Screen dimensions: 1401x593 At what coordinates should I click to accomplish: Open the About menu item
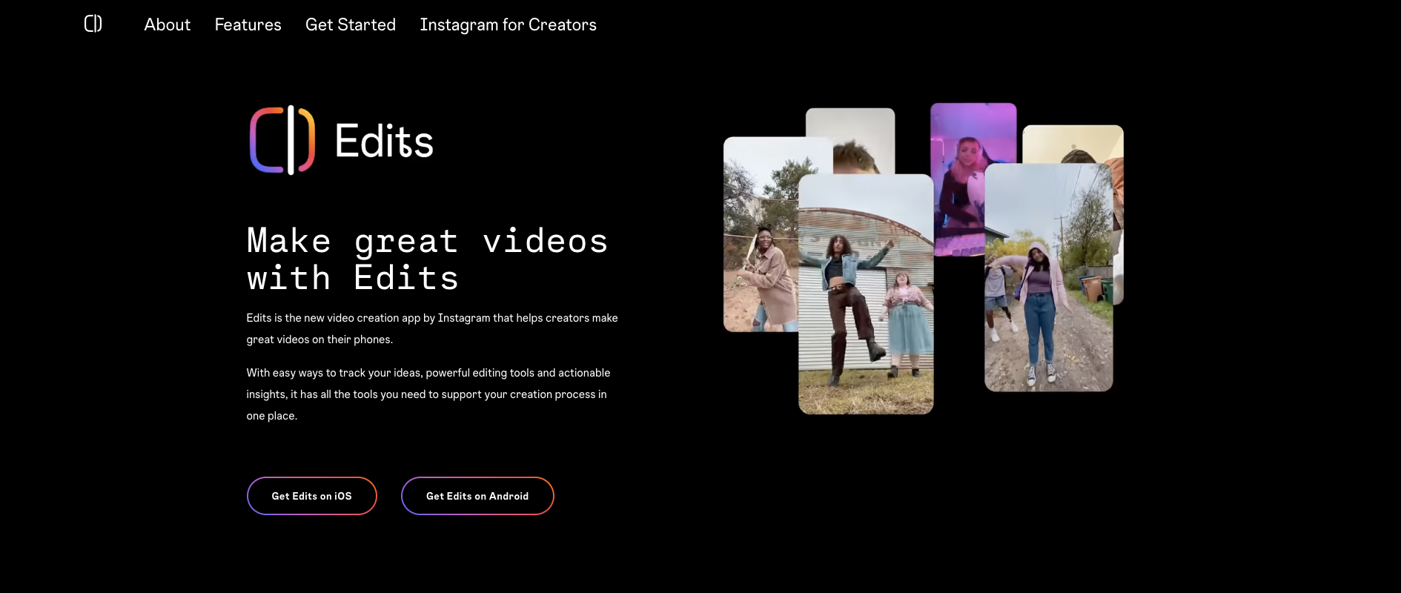pos(168,24)
